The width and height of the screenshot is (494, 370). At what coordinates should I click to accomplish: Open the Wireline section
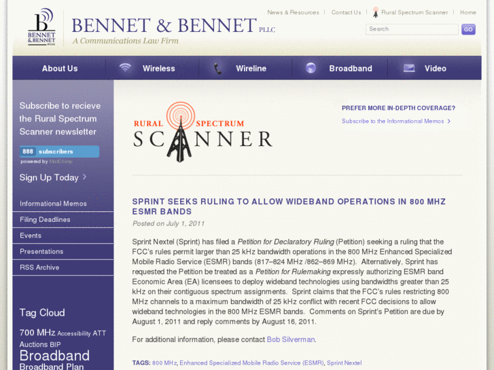251,69
